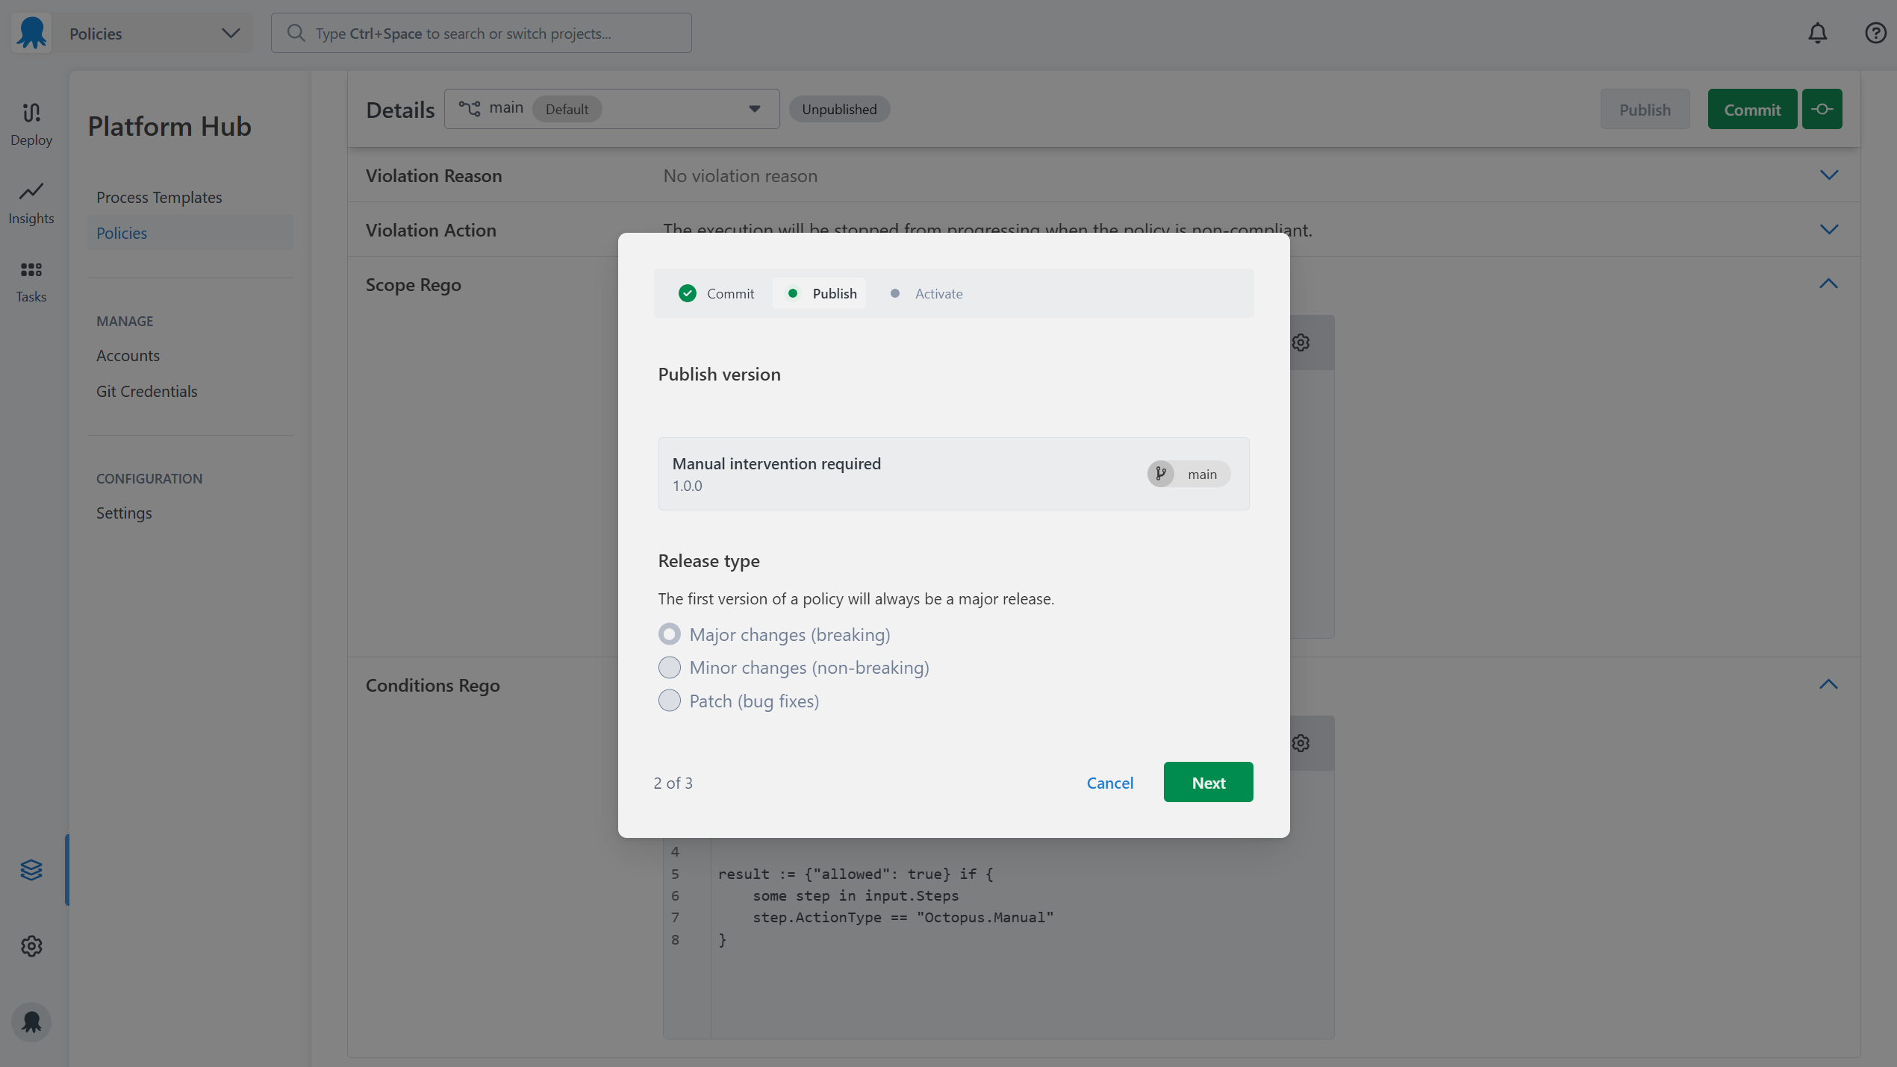The height and width of the screenshot is (1067, 1897).
Task: Switch to the Activate step in dialog
Action: (938, 293)
